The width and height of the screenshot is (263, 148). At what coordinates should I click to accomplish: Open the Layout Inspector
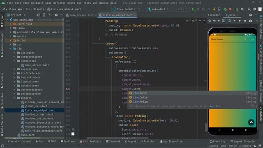click(243, 141)
